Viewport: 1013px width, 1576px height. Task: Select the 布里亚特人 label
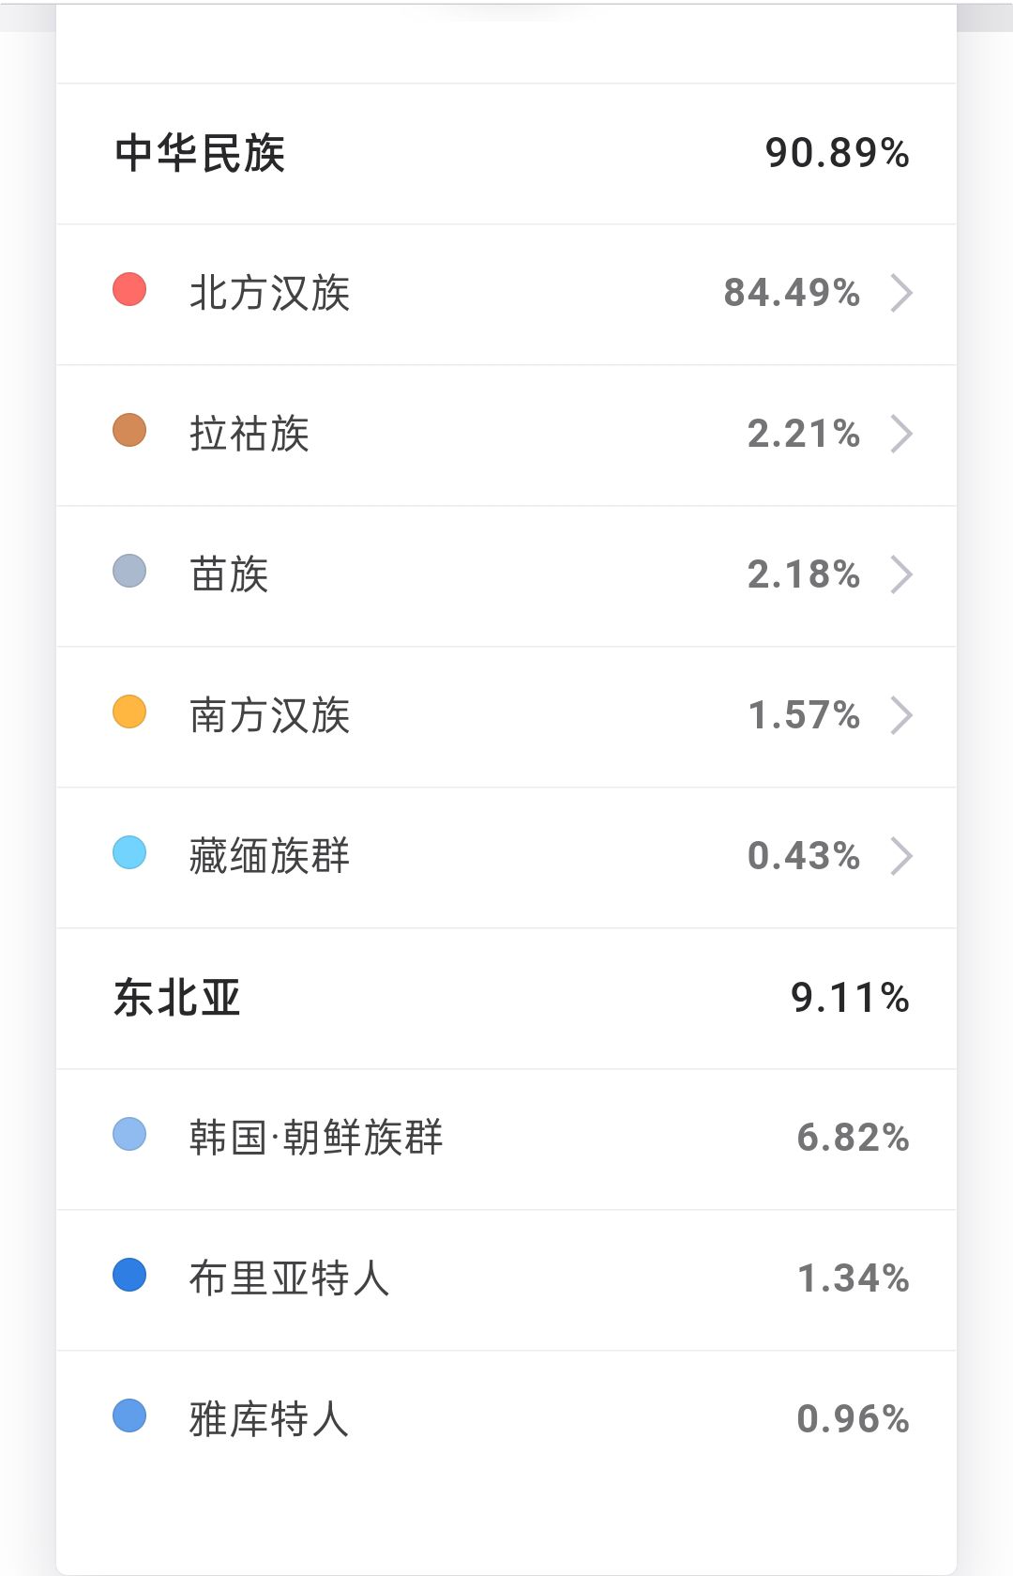[x=289, y=1278]
